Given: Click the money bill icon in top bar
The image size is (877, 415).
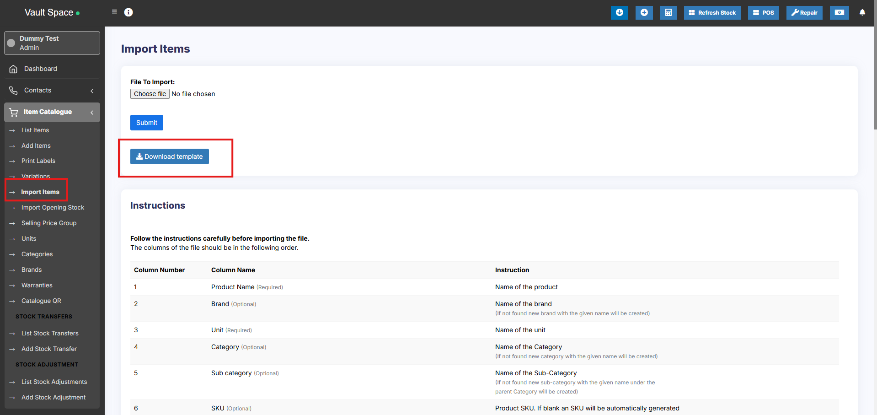Looking at the screenshot, I should tap(839, 13).
